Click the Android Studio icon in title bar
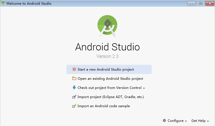215x126 pixels. tap(3, 3)
